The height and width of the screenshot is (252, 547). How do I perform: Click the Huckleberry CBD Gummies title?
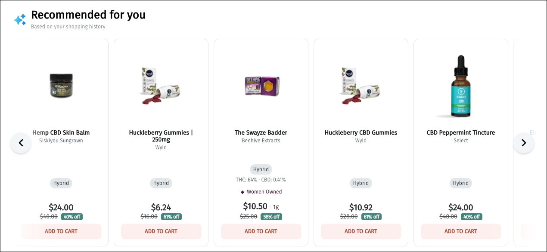pyautogui.click(x=361, y=132)
